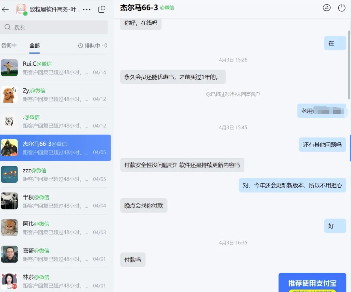This screenshot has width=351, height=292.
Task: Click the end session power icon
Action: [x=342, y=8]
